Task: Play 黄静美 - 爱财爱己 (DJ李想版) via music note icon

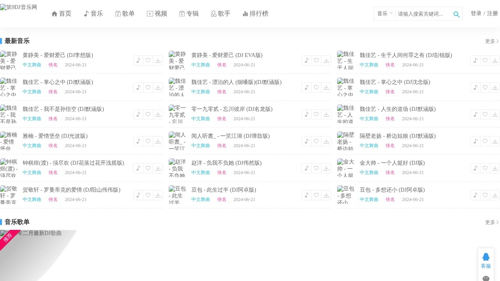Action: click(138, 60)
